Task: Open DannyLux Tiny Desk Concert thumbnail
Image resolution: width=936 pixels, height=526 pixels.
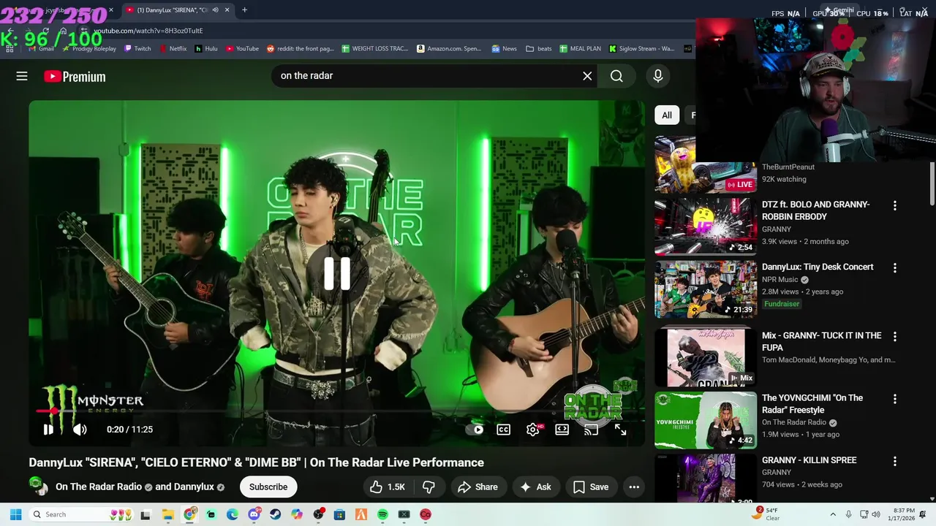Action: [706, 289]
